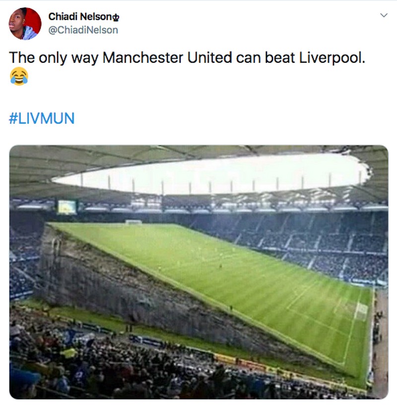
Task: Click the crown emoji beside the name
Action: [x=116, y=17]
